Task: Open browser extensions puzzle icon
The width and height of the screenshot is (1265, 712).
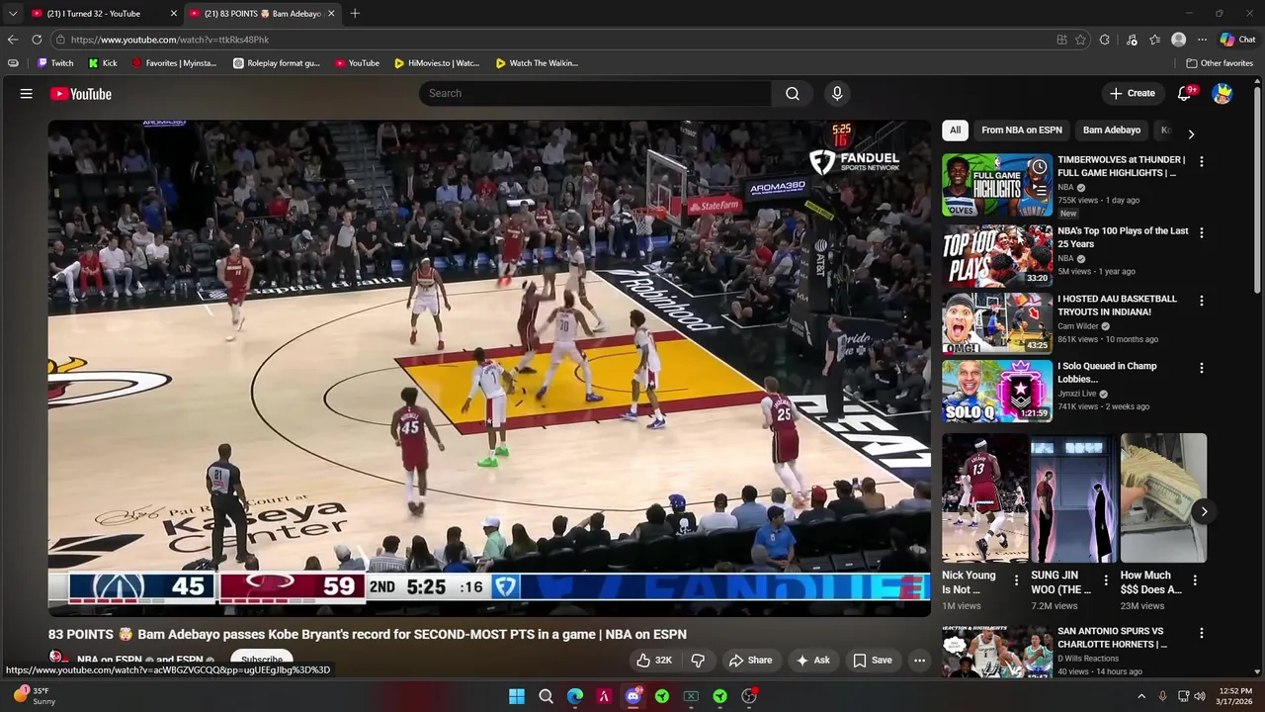Action: pyautogui.click(x=1104, y=40)
